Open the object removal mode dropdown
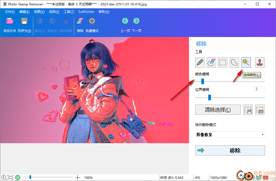 coord(230,135)
